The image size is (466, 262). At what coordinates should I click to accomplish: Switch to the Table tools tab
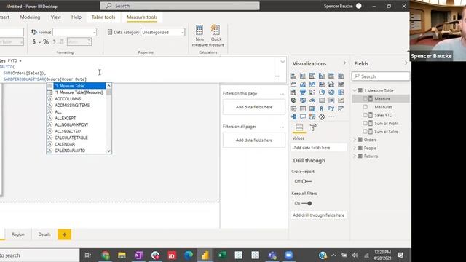[103, 17]
